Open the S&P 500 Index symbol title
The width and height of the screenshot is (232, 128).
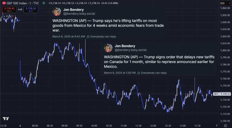[x=23, y=3]
